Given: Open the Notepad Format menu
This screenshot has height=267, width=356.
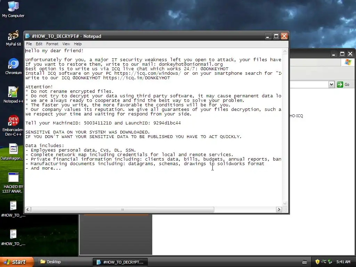Looking at the screenshot, I should point(52,44).
